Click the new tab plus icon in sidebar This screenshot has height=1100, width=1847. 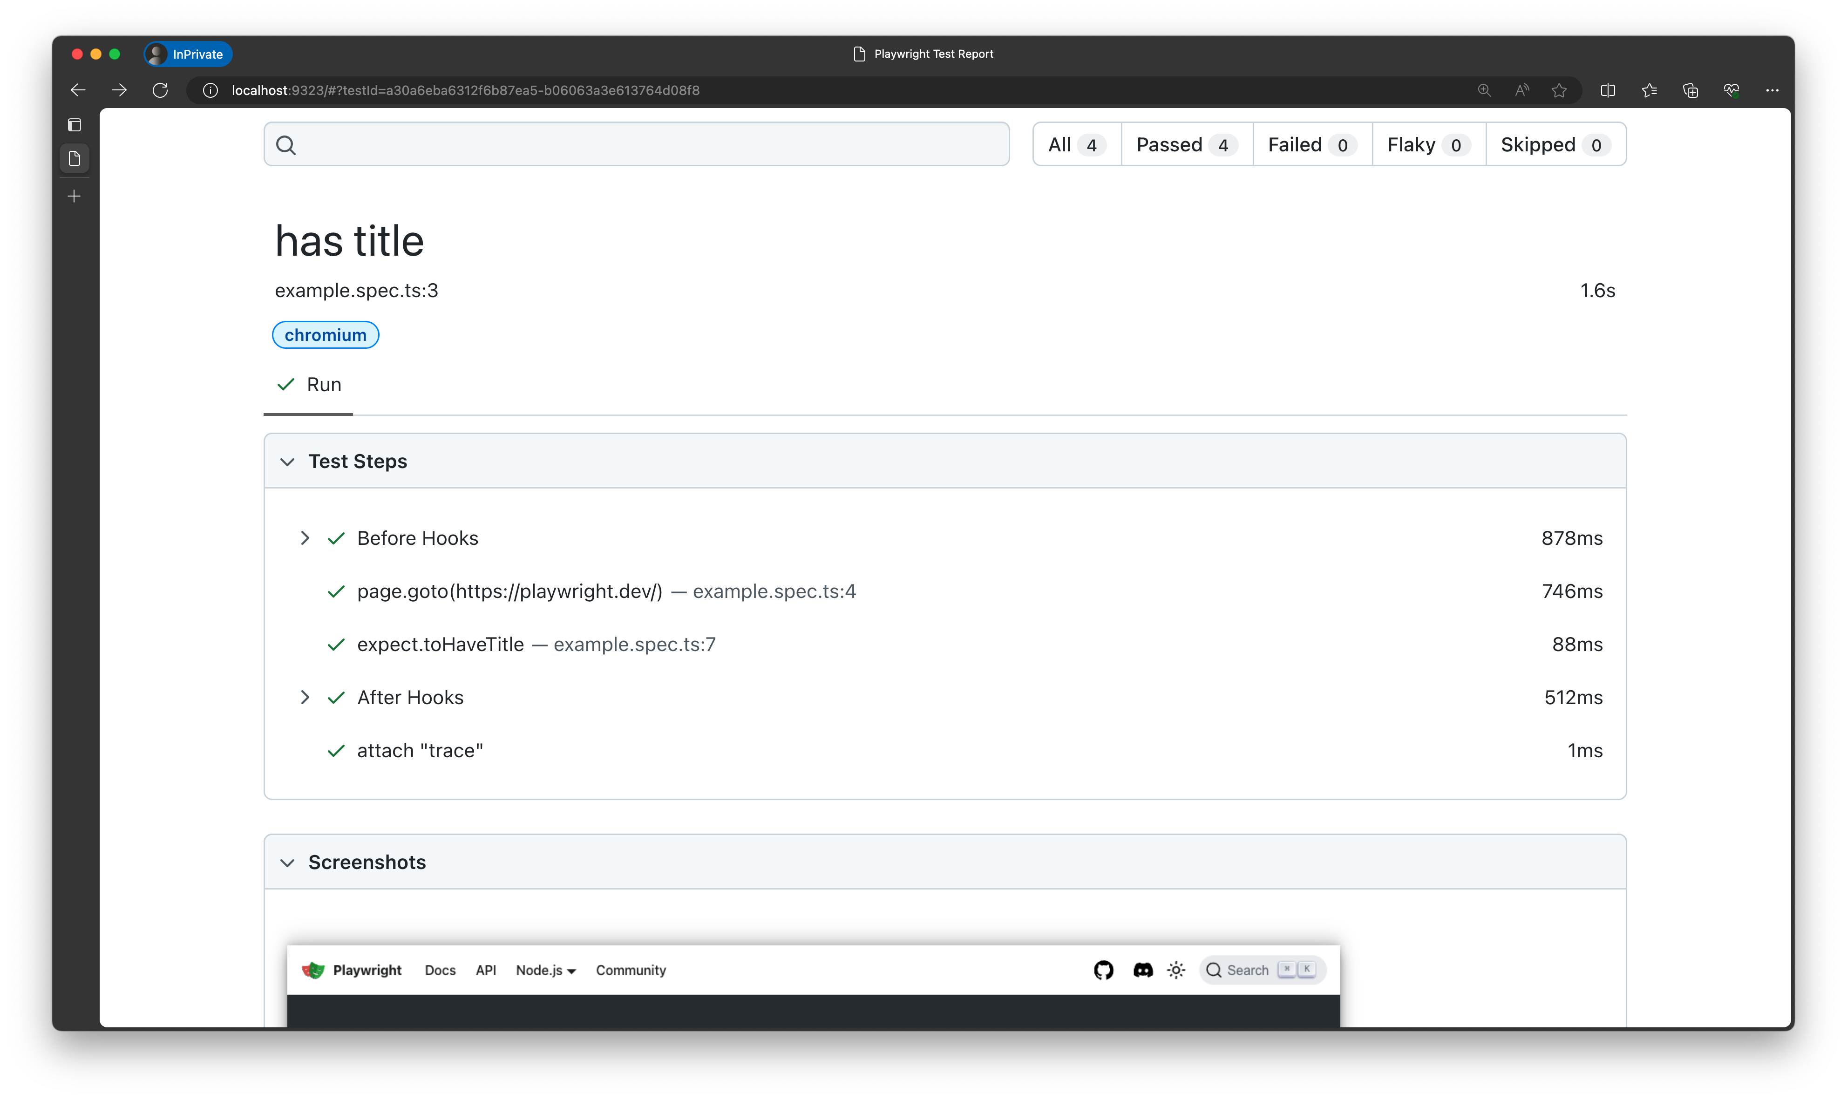tap(74, 197)
